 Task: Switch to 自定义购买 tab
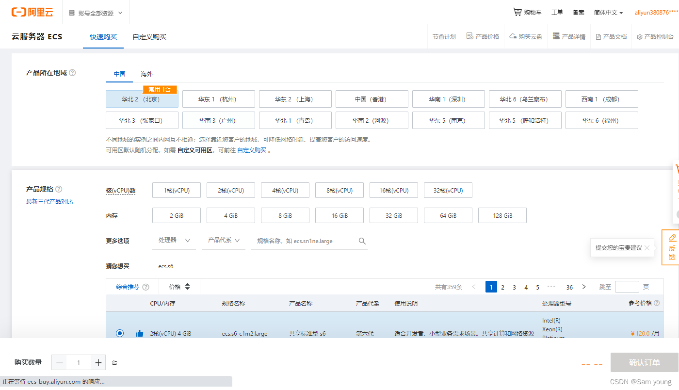coord(149,37)
